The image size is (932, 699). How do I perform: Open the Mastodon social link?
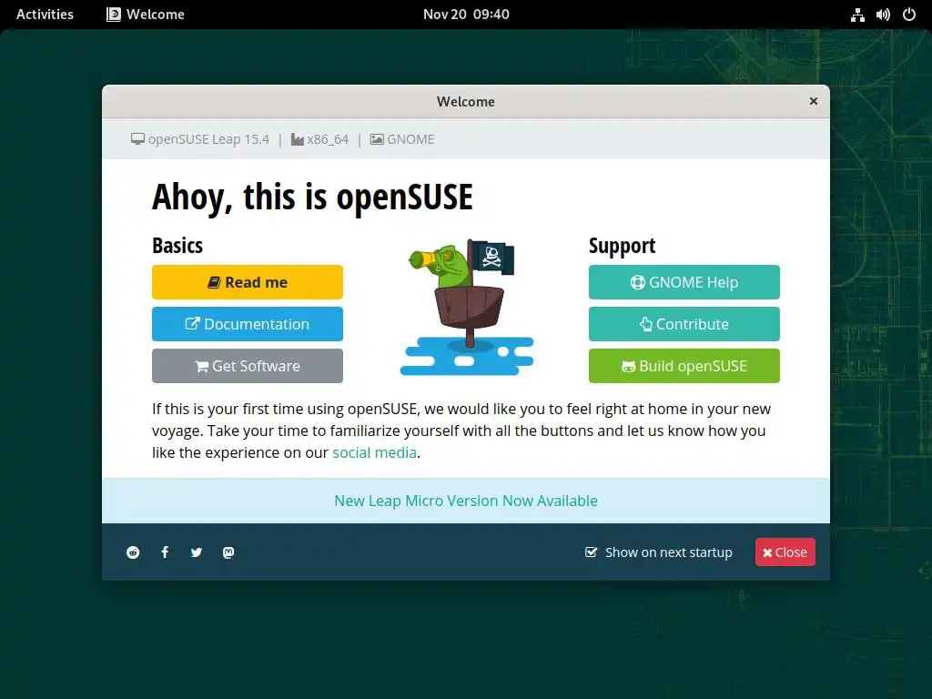point(228,552)
